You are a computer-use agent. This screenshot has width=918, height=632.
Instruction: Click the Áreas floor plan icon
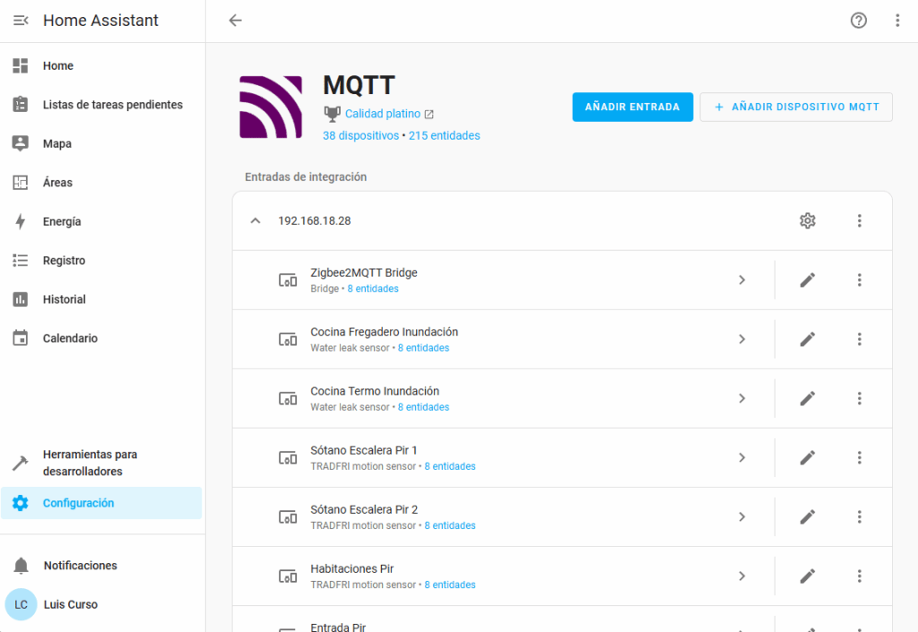[x=21, y=183]
